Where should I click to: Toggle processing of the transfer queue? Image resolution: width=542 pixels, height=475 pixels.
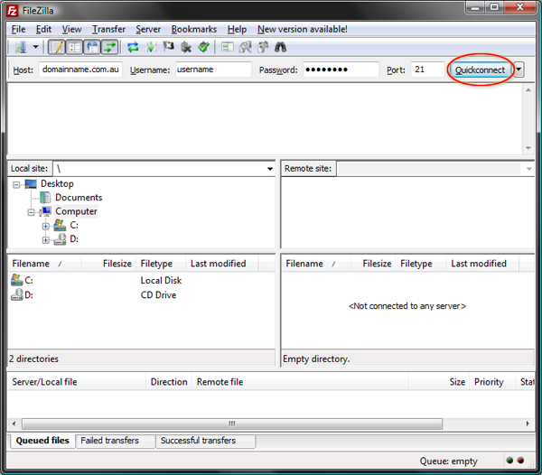pos(151,47)
